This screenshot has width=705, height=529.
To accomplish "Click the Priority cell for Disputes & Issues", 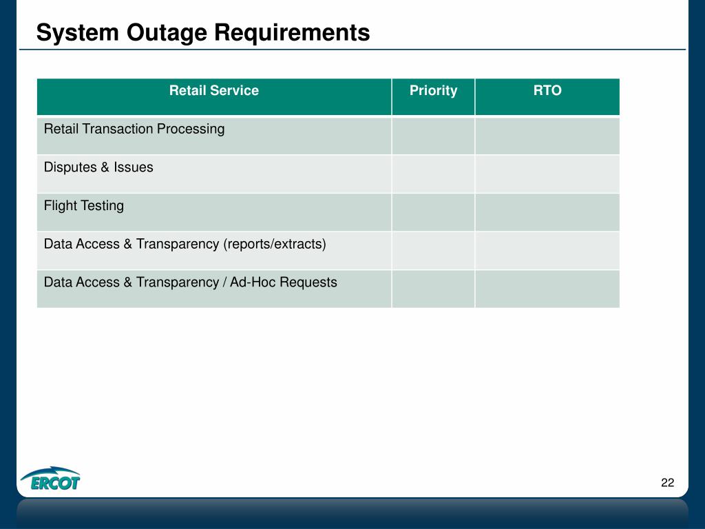I will click(433, 174).
